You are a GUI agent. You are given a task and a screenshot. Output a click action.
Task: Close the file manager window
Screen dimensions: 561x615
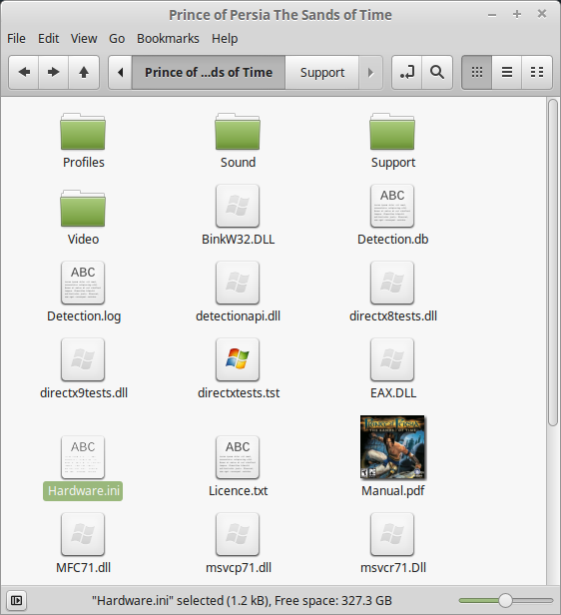point(542,14)
